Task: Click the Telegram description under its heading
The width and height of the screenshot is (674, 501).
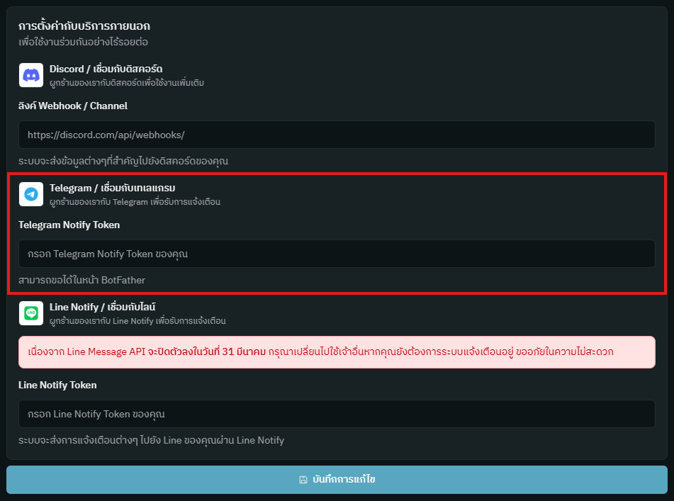Action: tap(135, 202)
